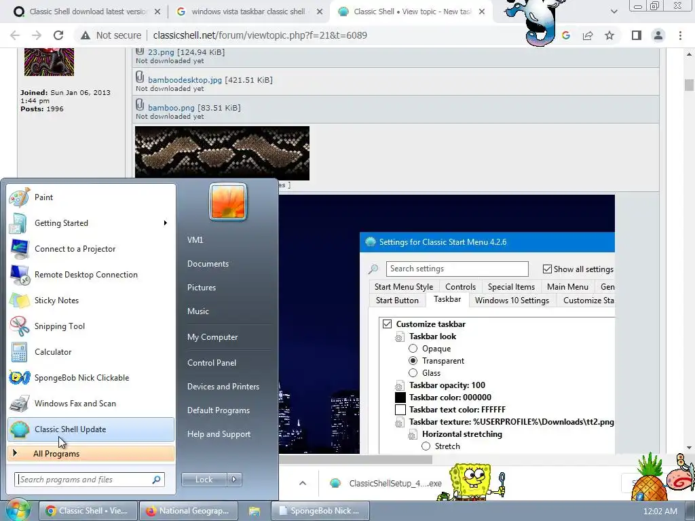Screen dimensions: 695x521
Task: Launch Connect to a Projector
Action: [91, 249]
